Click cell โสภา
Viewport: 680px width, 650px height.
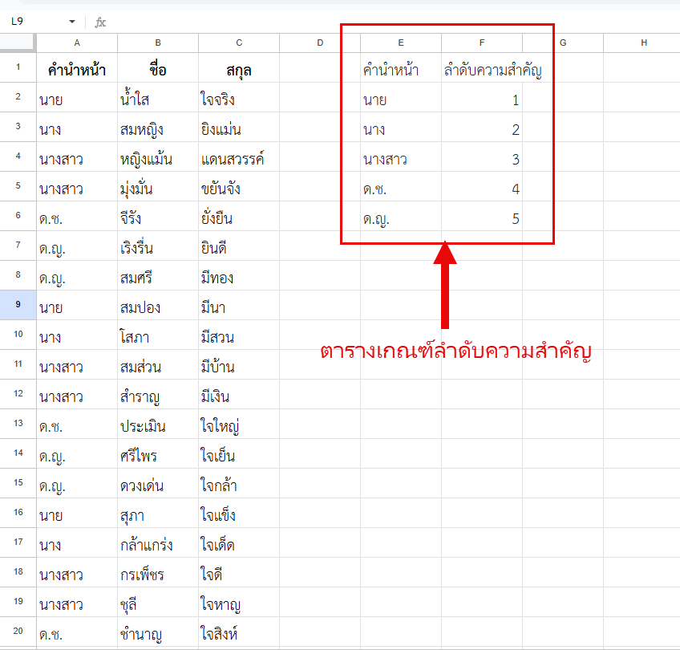click(158, 335)
